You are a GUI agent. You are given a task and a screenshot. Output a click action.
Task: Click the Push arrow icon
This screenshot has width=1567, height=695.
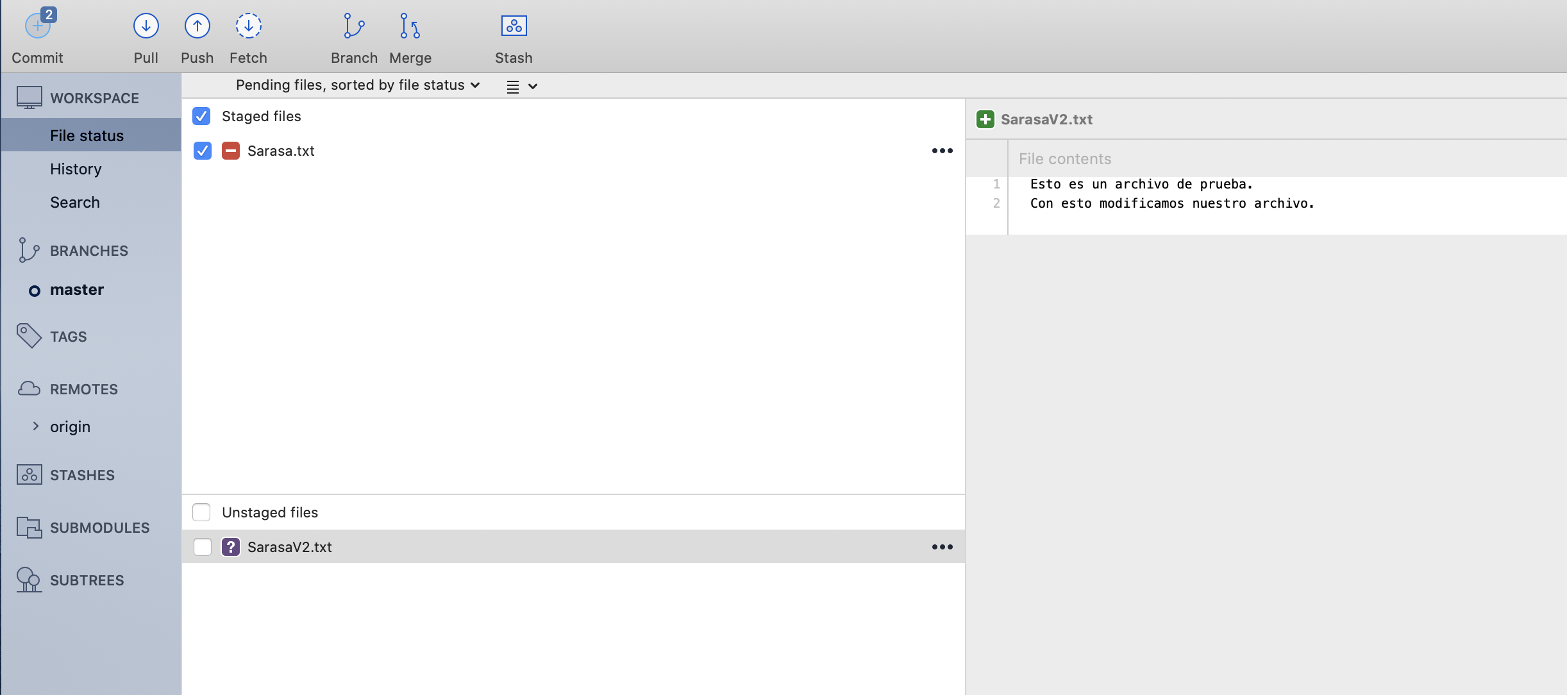pyautogui.click(x=197, y=26)
